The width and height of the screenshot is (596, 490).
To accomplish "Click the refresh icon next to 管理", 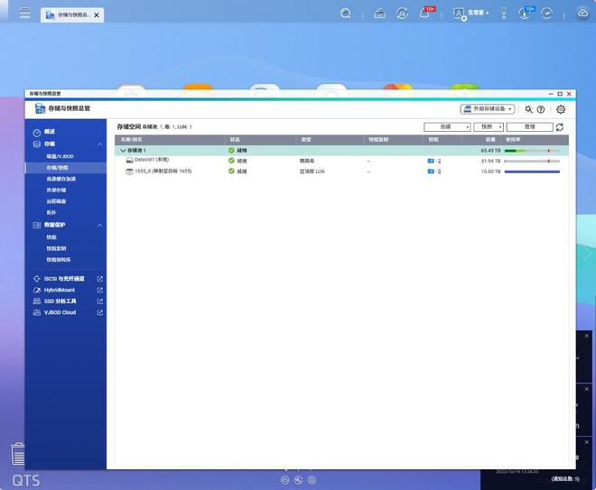I will point(560,127).
